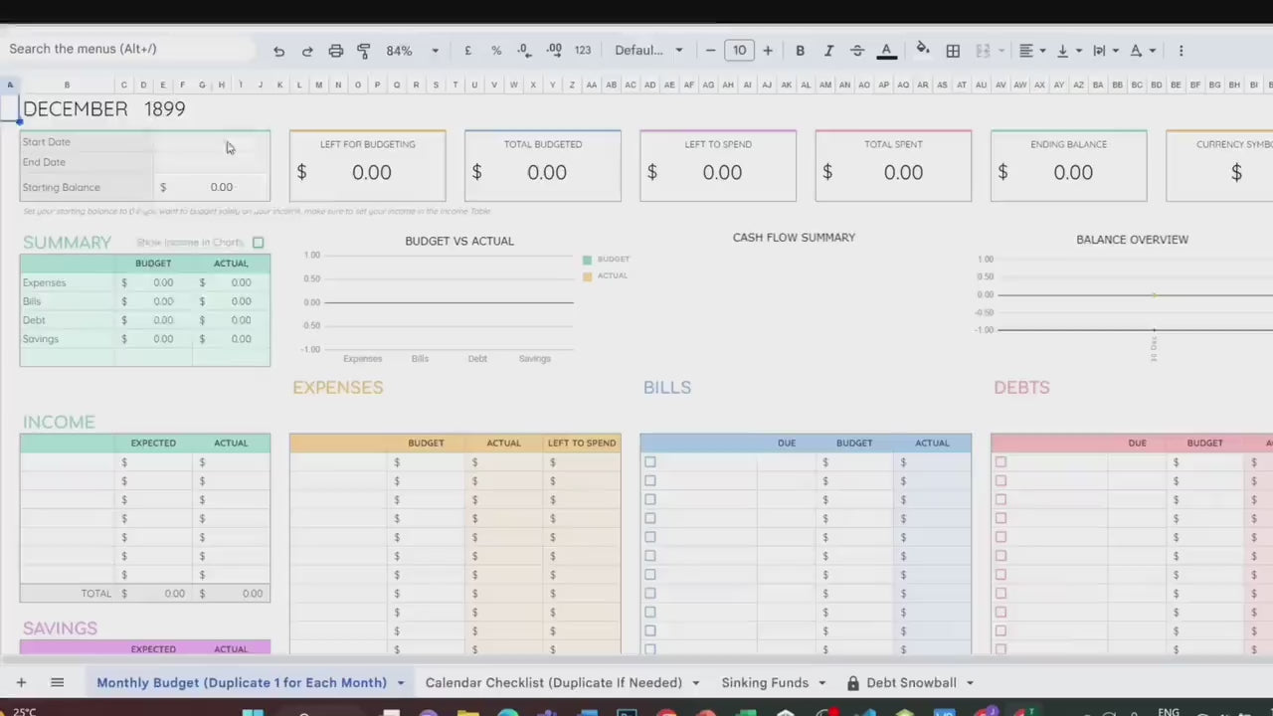Image resolution: width=1273 pixels, height=716 pixels.
Task: Open the Default font family dropdown
Action: pyautogui.click(x=648, y=51)
